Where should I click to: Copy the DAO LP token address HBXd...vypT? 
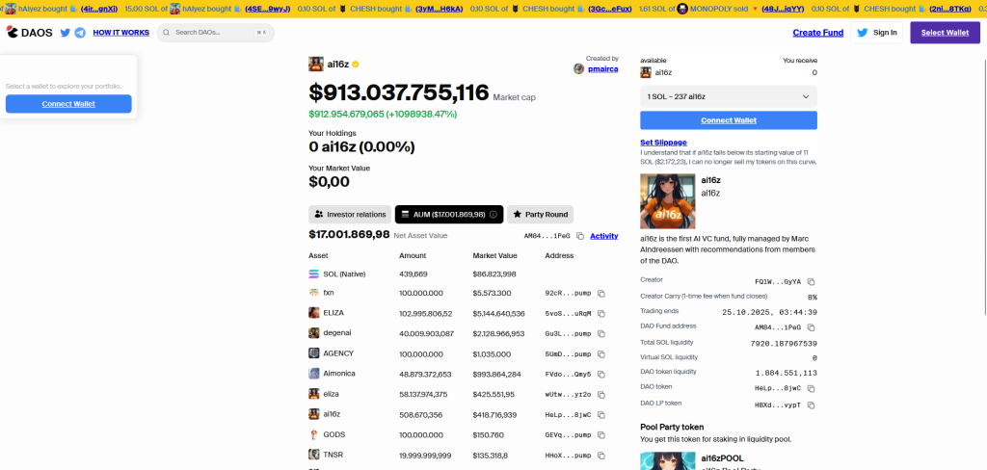[x=811, y=405]
